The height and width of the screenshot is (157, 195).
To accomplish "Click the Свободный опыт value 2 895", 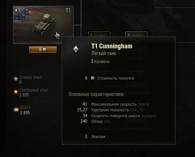I will pos(24,95).
